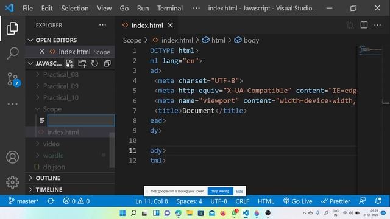Open Windows Start button on taskbar
Screen dimensions: 390x219
[122, 213]
